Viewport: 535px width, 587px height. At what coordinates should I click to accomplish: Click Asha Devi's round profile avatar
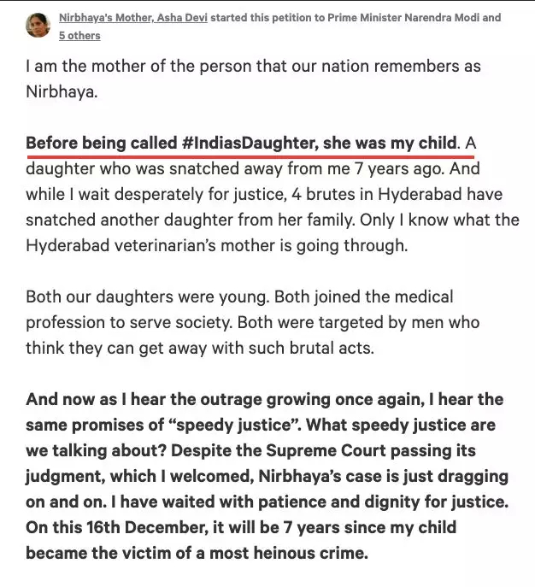pos(38,25)
